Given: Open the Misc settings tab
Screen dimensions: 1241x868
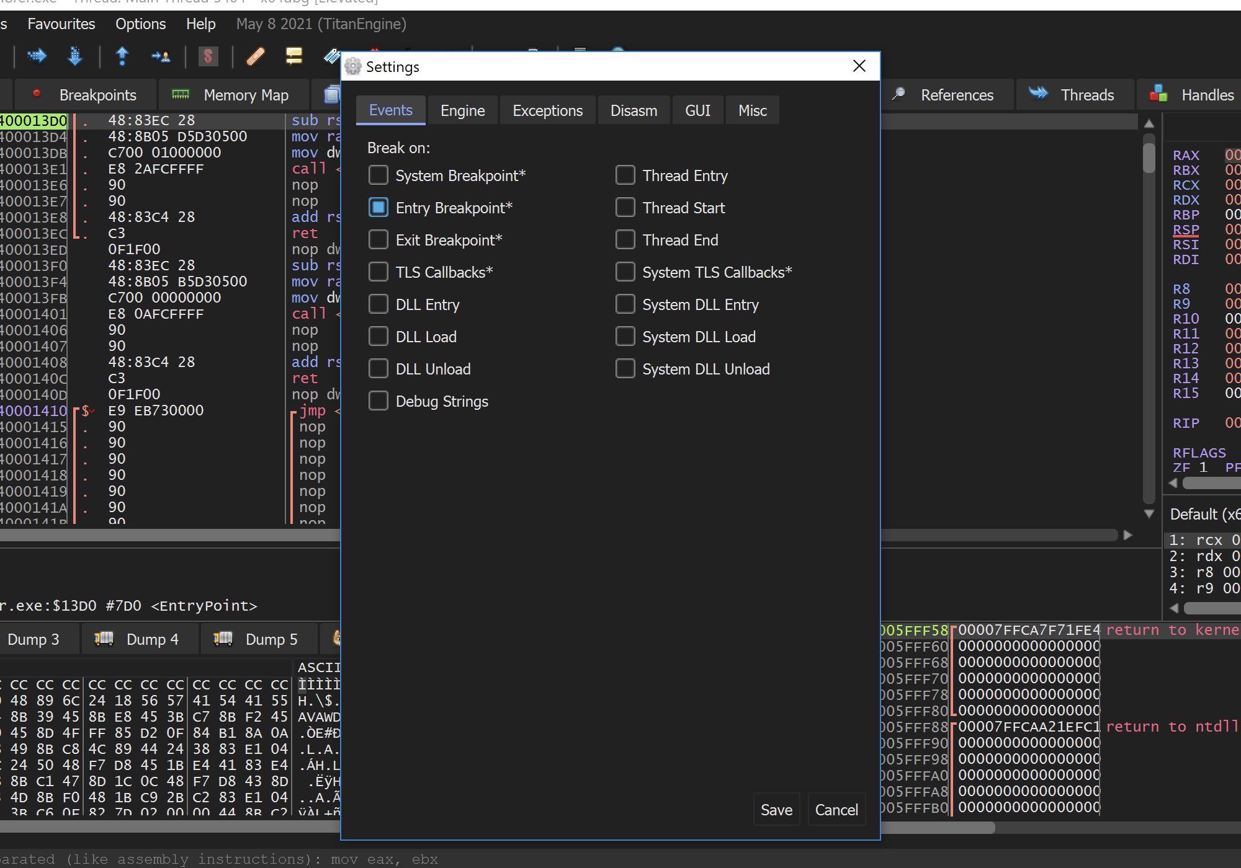Looking at the screenshot, I should coord(753,110).
